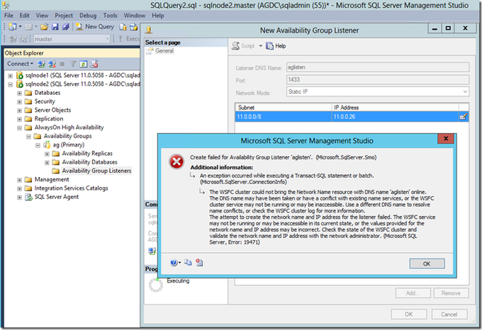Click the Stop icon in Object Explorer toolbar
The image size is (482, 330).
(x=62, y=64)
